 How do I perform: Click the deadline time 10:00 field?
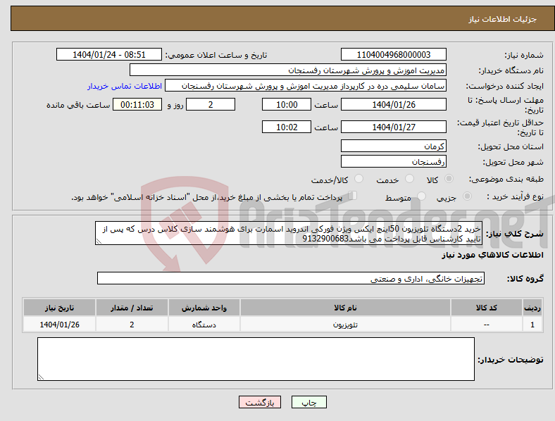click(x=287, y=104)
